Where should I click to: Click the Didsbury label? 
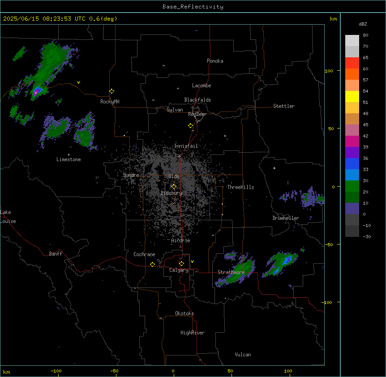[172, 193]
